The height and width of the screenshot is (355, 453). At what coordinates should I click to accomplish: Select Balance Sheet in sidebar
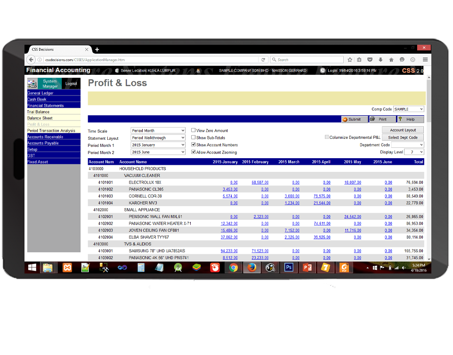[54, 118]
